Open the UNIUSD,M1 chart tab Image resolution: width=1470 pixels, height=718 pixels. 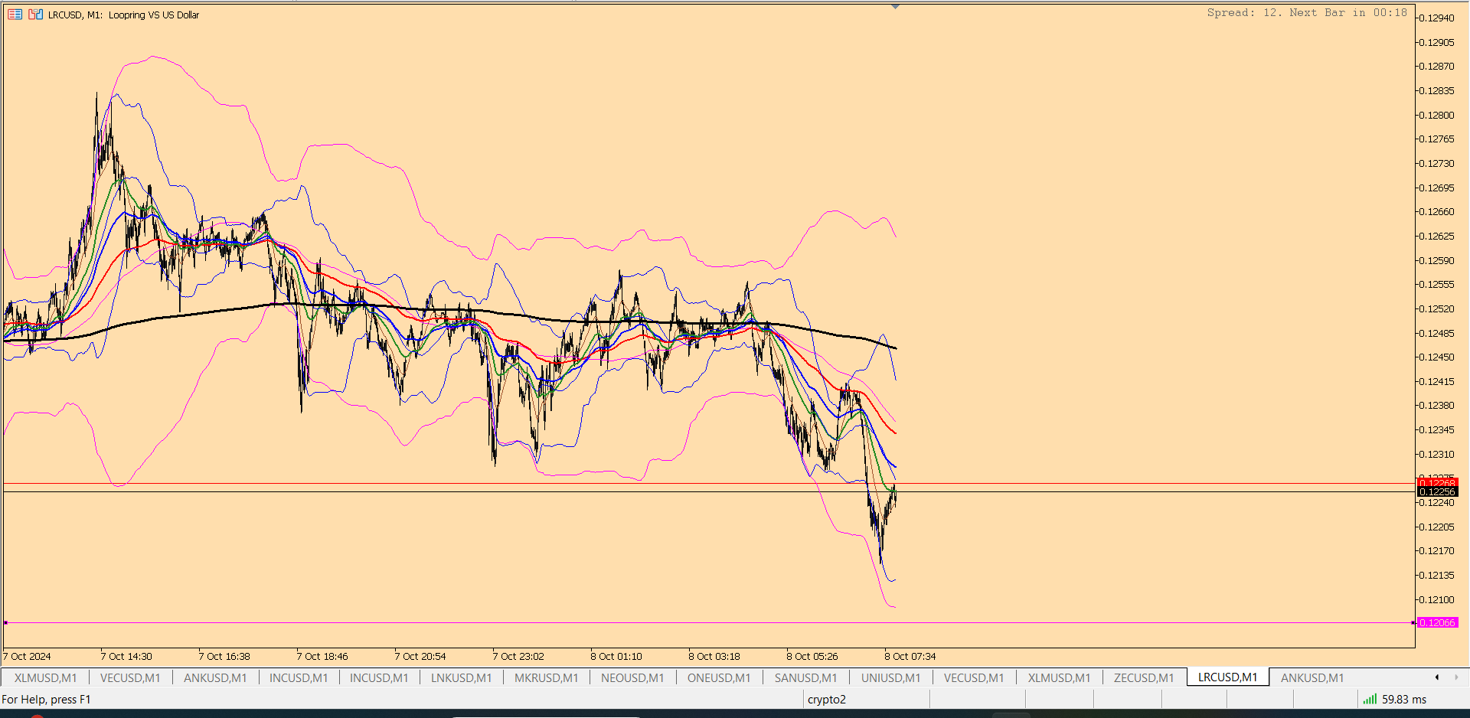point(890,677)
